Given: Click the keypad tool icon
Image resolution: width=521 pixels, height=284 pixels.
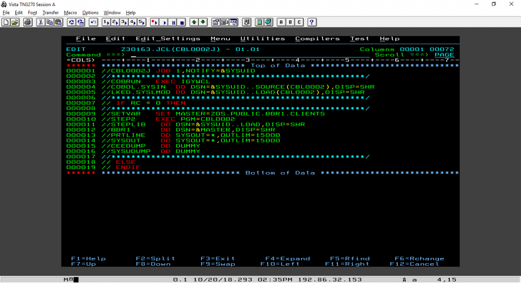Looking at the screenshot, I should pos(247,22).
